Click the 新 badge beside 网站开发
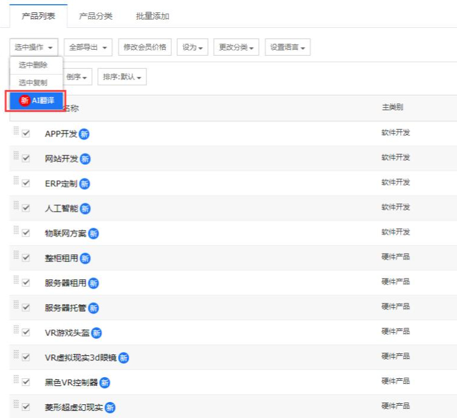 85,159
